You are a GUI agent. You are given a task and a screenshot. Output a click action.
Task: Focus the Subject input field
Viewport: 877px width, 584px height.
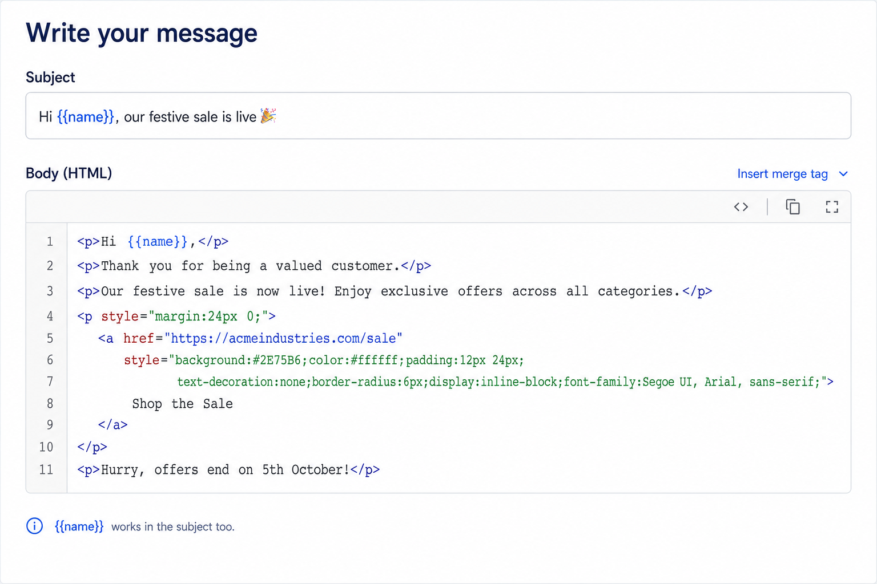pos(438,116)
